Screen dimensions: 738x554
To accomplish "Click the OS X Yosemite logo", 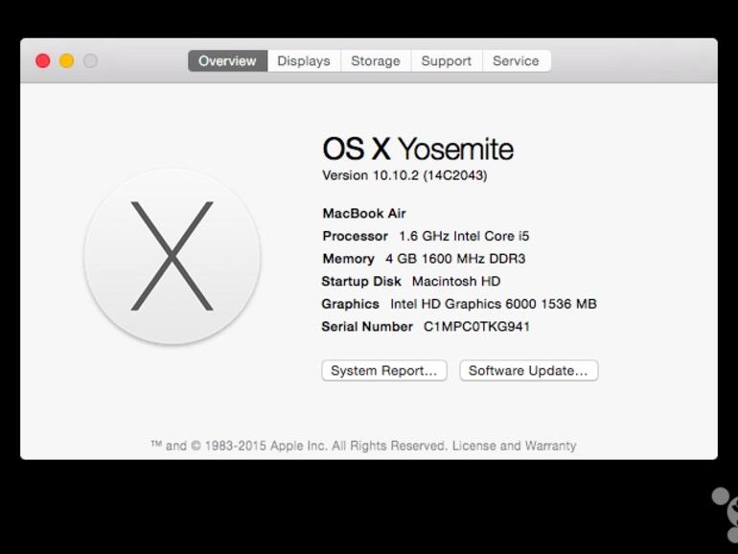I will [172, 257].
